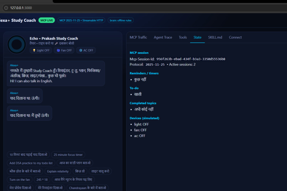Click the 'To-do' heading
The image size is (287, 191).
click(134, 88)
